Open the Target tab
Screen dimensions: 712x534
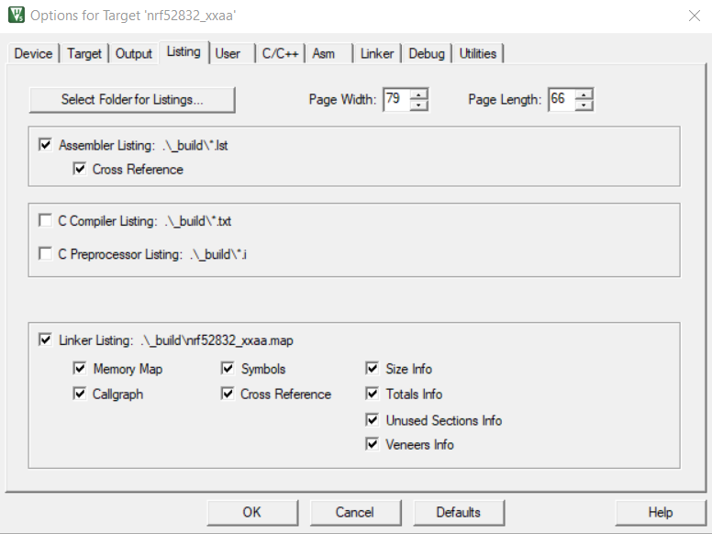pos(84,53)
